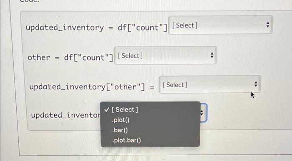Open the dropdown after updated_inventory = df["count"]
Image resolution: width=292 pixels, height=161 pixels.
221,25
